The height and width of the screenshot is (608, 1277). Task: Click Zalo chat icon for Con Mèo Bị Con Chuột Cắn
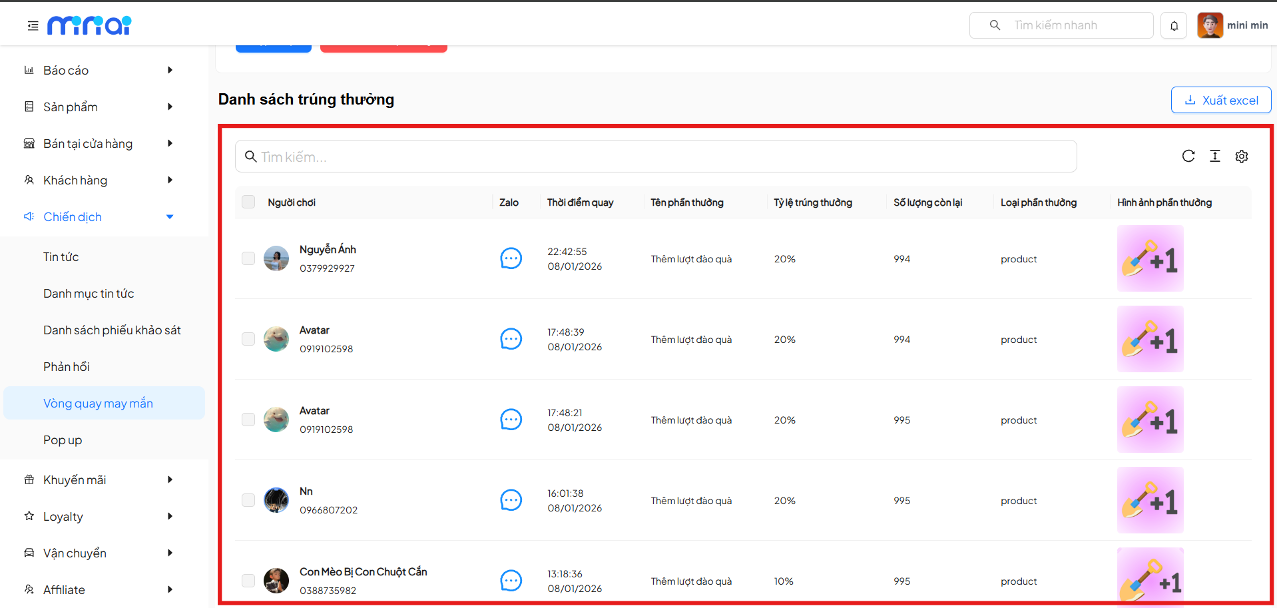(x=511, y=581)
